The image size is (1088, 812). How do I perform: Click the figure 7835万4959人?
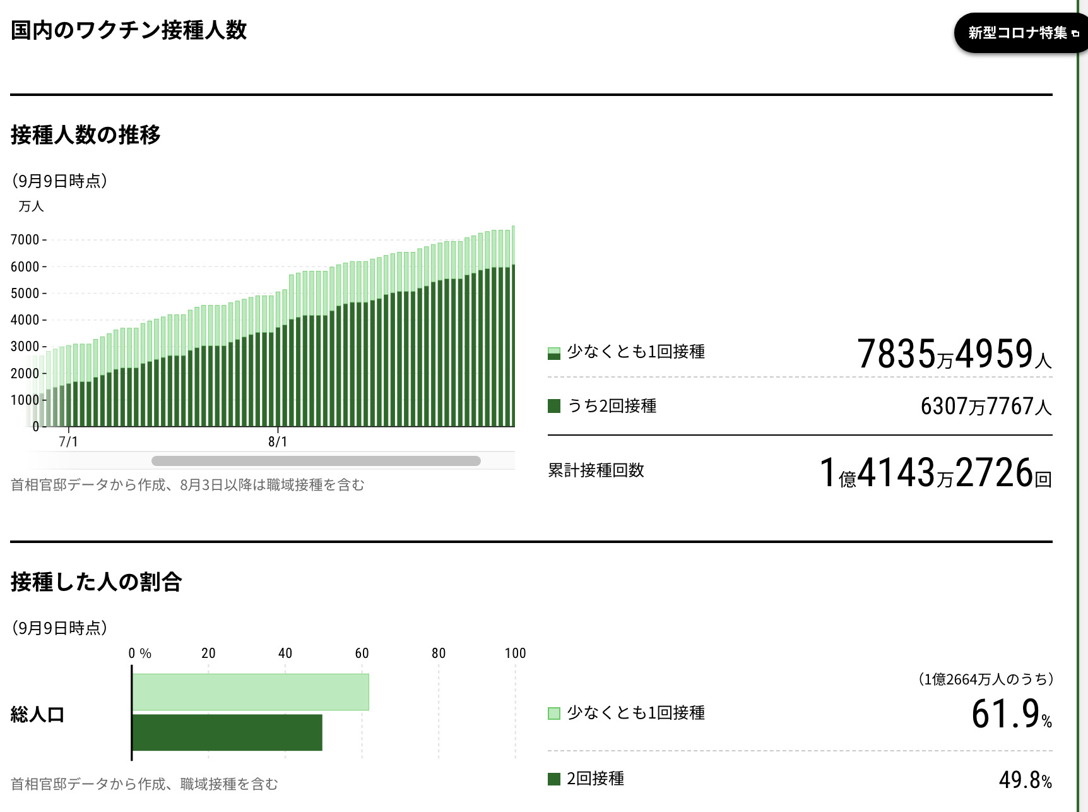pos(954,353)
